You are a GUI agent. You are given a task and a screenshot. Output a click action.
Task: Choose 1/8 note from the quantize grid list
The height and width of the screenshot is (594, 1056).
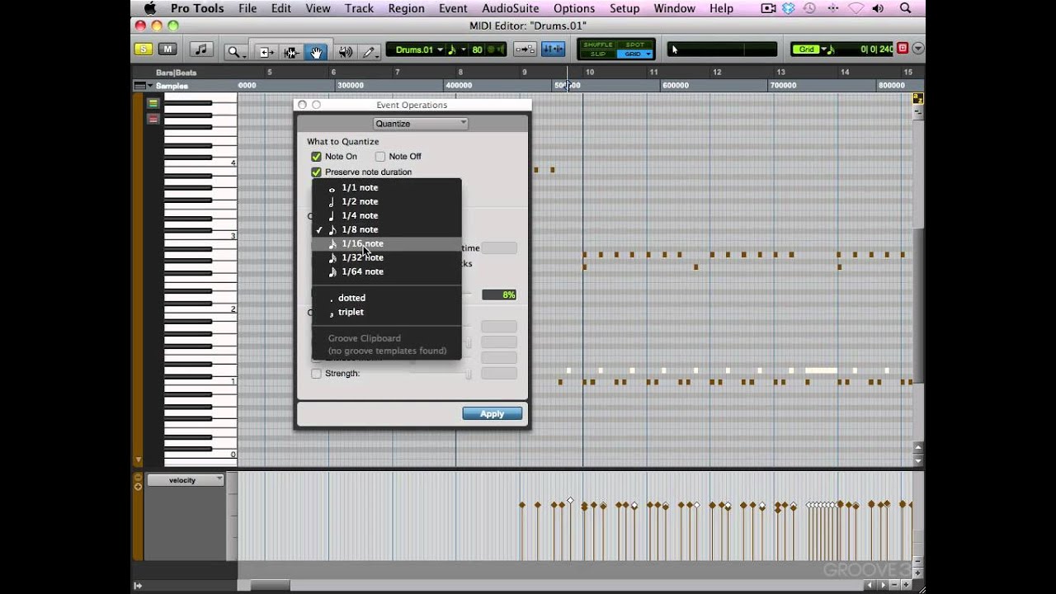pyautogui.click(x=386, y=230)
